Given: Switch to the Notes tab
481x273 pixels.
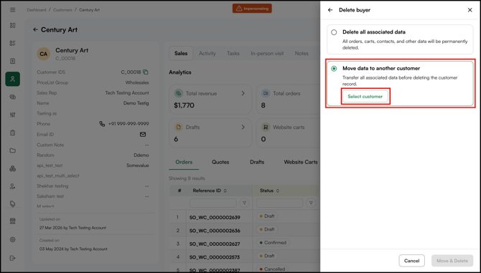Looking at the screenshot, I should [x=302, y=53].
